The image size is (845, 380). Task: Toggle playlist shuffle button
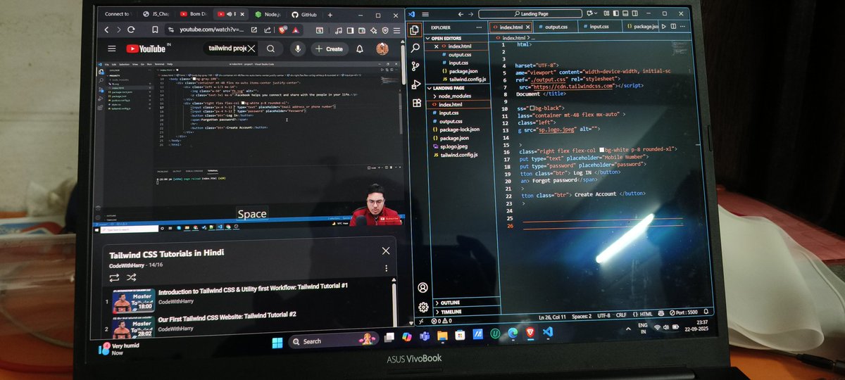pos(133,277)
